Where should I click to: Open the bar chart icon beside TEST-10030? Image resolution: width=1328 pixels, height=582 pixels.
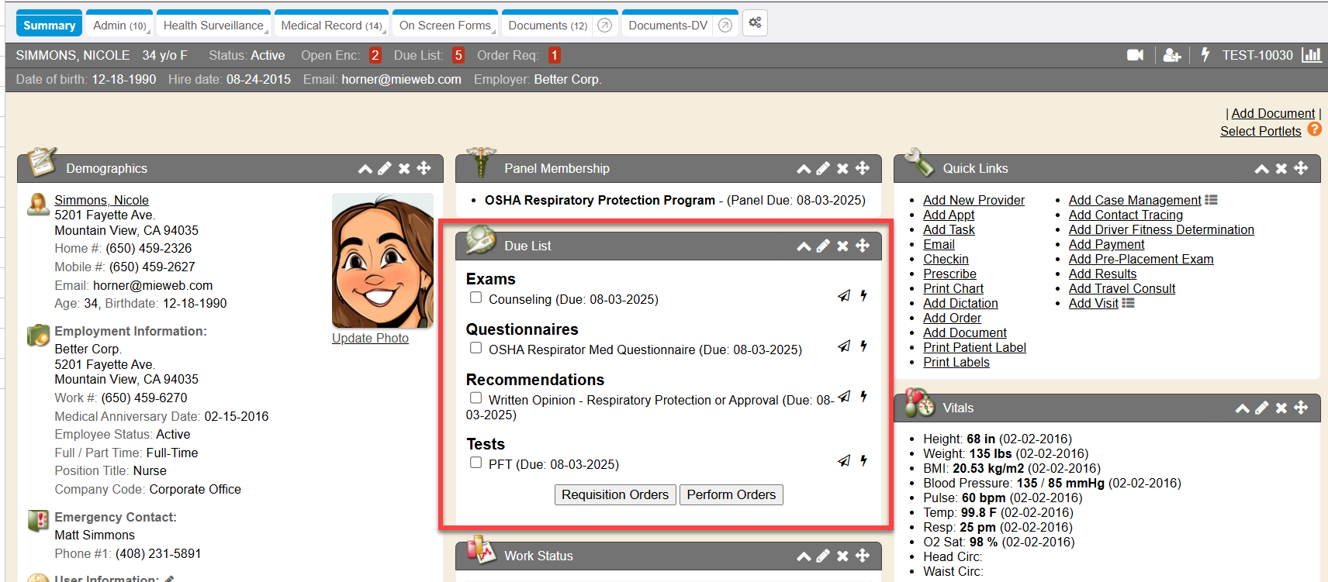point(1311,55)
